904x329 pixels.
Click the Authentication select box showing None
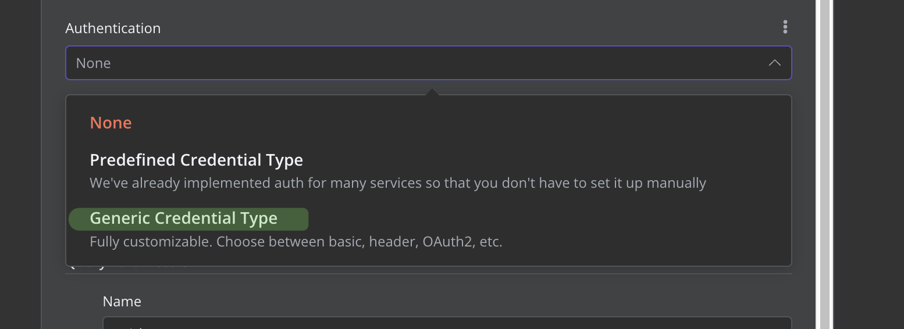coord(428,63)
